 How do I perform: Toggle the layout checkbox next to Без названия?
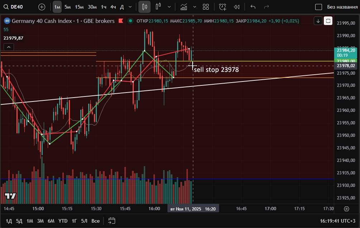point(318,7)
